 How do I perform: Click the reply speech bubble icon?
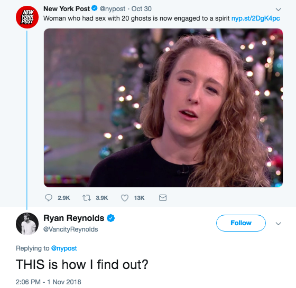point(49,198)
